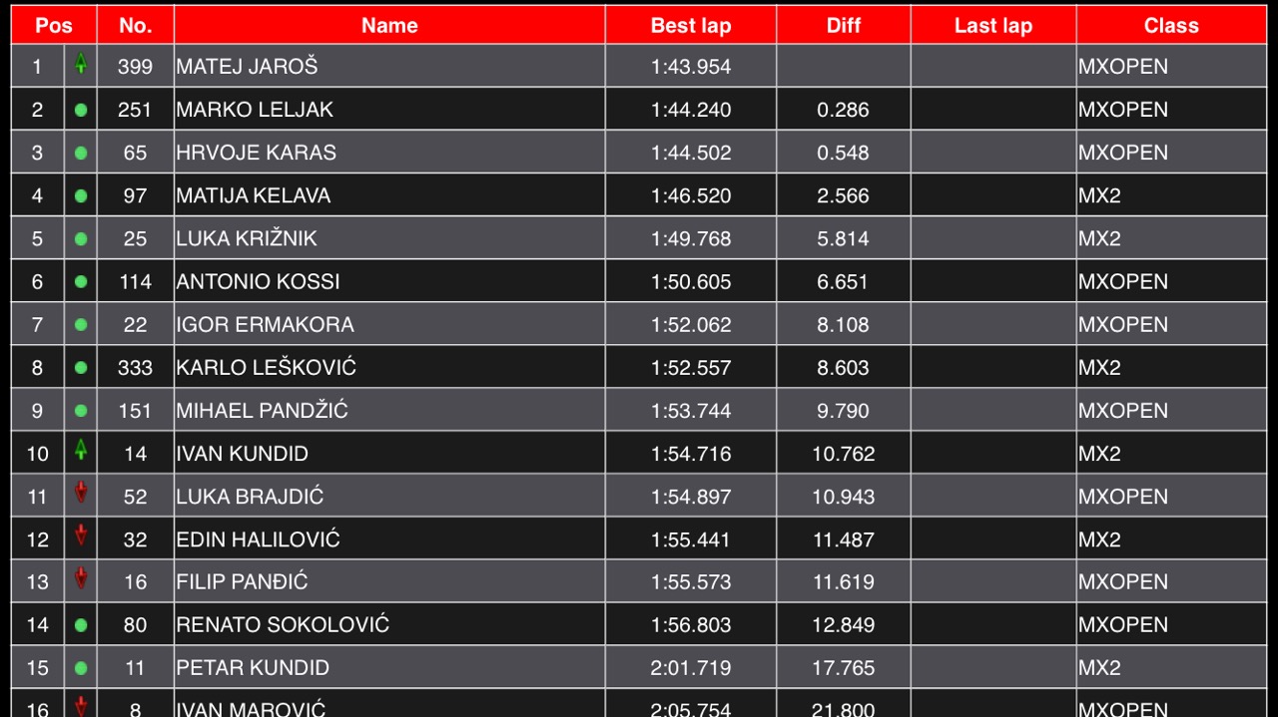This screenshot has width=1278, height=717.
Task: Click the green dot next to Antonio Kossi
Action: point(81,281)
